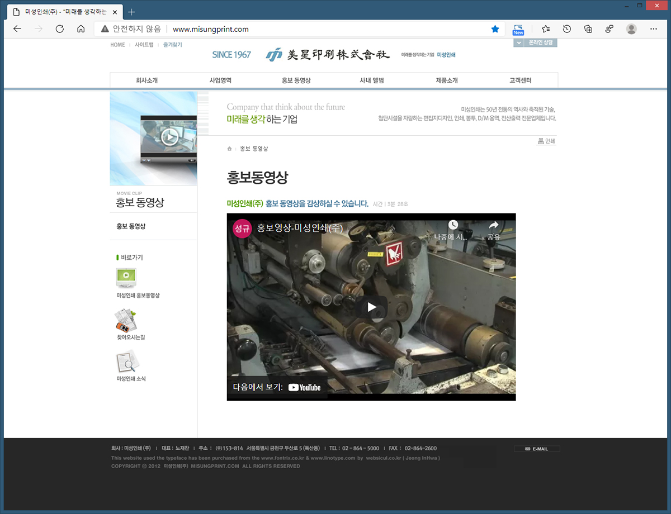Click the E-MAIL button in footer

tap(537, 449)
